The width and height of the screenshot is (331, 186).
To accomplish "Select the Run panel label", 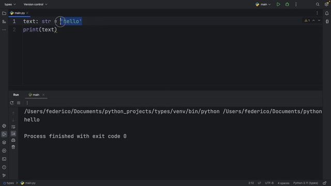I will pyautogui.click(x=16, y=95).
